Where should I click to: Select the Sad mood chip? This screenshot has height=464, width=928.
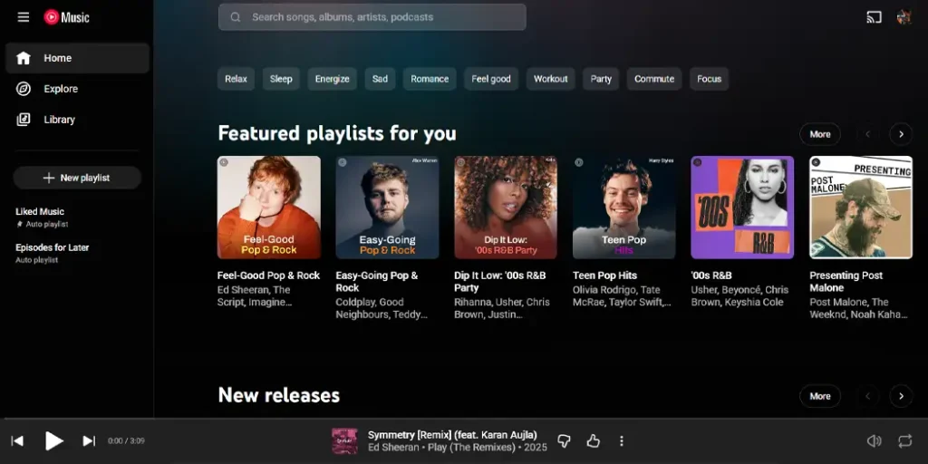pos(380,79)
